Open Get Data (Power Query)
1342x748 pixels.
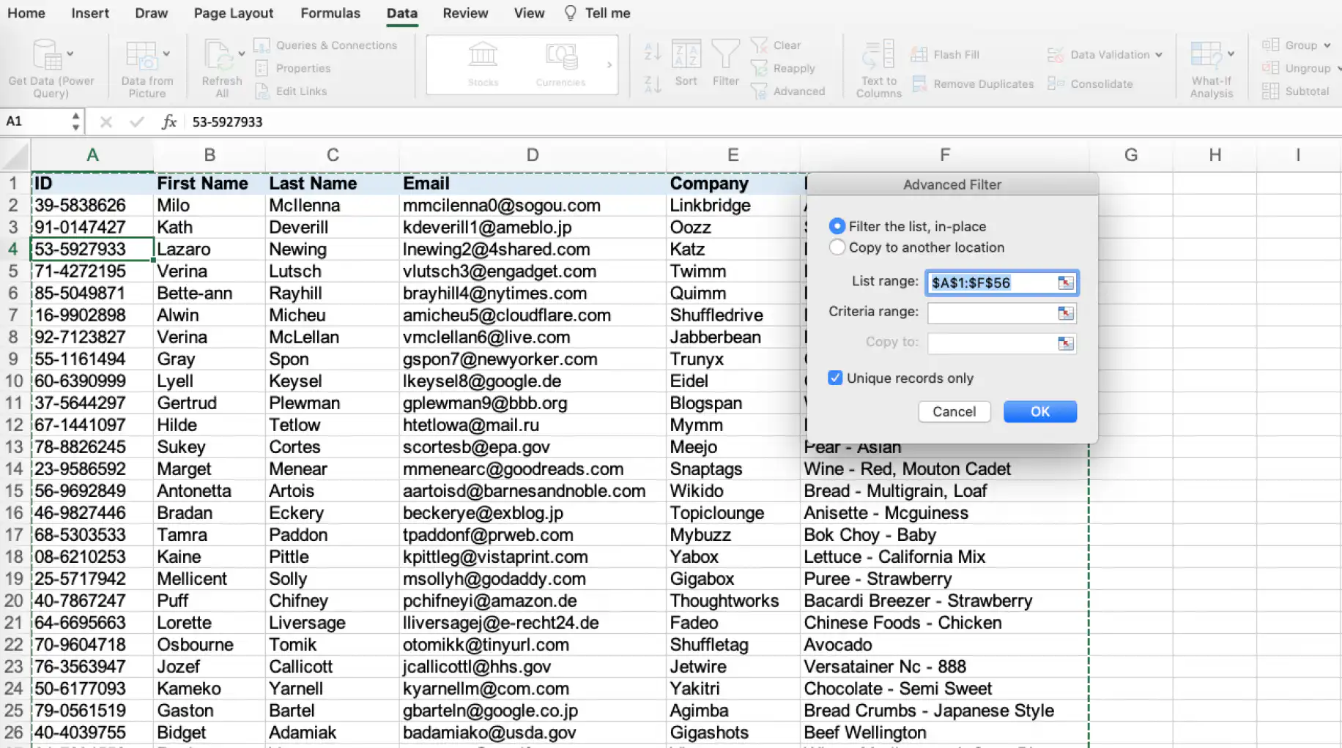[x=51, y=68]
